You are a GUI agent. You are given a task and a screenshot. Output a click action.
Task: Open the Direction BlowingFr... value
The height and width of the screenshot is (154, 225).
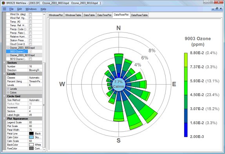tap(35, 70)
